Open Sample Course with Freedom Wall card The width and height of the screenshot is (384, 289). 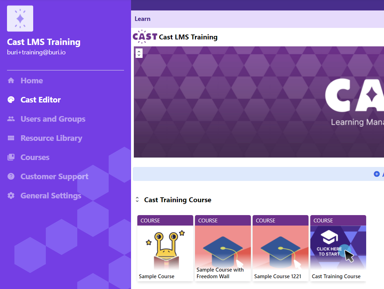[223, 248]
